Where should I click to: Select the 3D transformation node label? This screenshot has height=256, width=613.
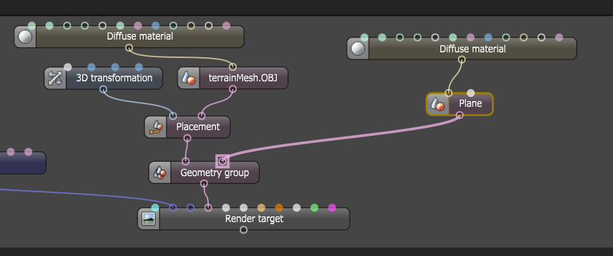[x=114, y=78]
